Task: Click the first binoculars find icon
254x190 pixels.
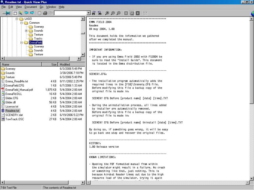Action: coord(93,13)
